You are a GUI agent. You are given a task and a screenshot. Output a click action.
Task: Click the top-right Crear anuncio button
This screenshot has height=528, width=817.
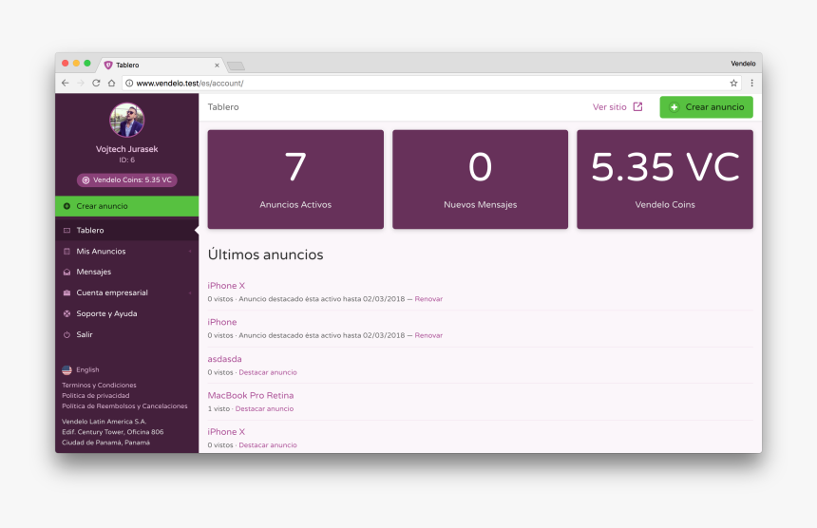click(706, 107)
